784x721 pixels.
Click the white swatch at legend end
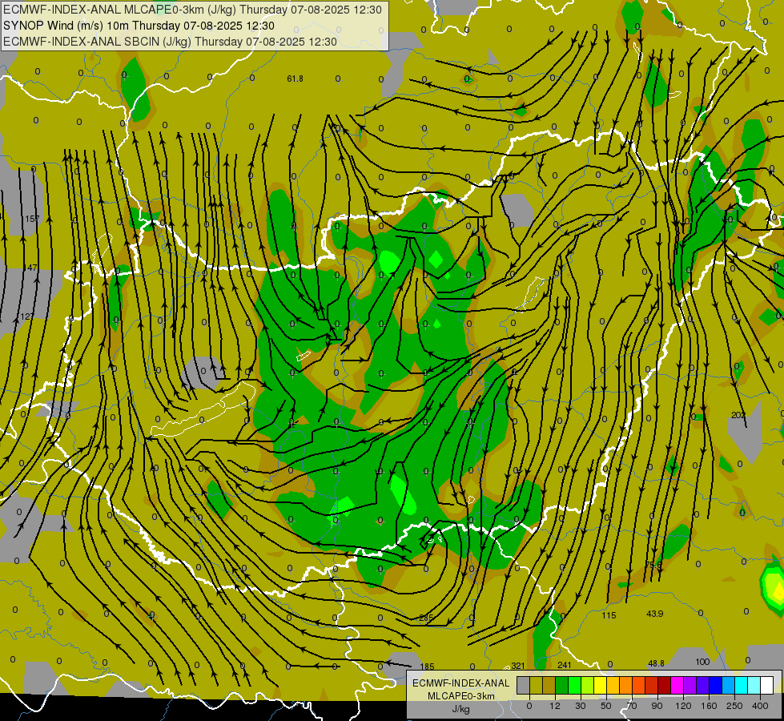(767, 685)
